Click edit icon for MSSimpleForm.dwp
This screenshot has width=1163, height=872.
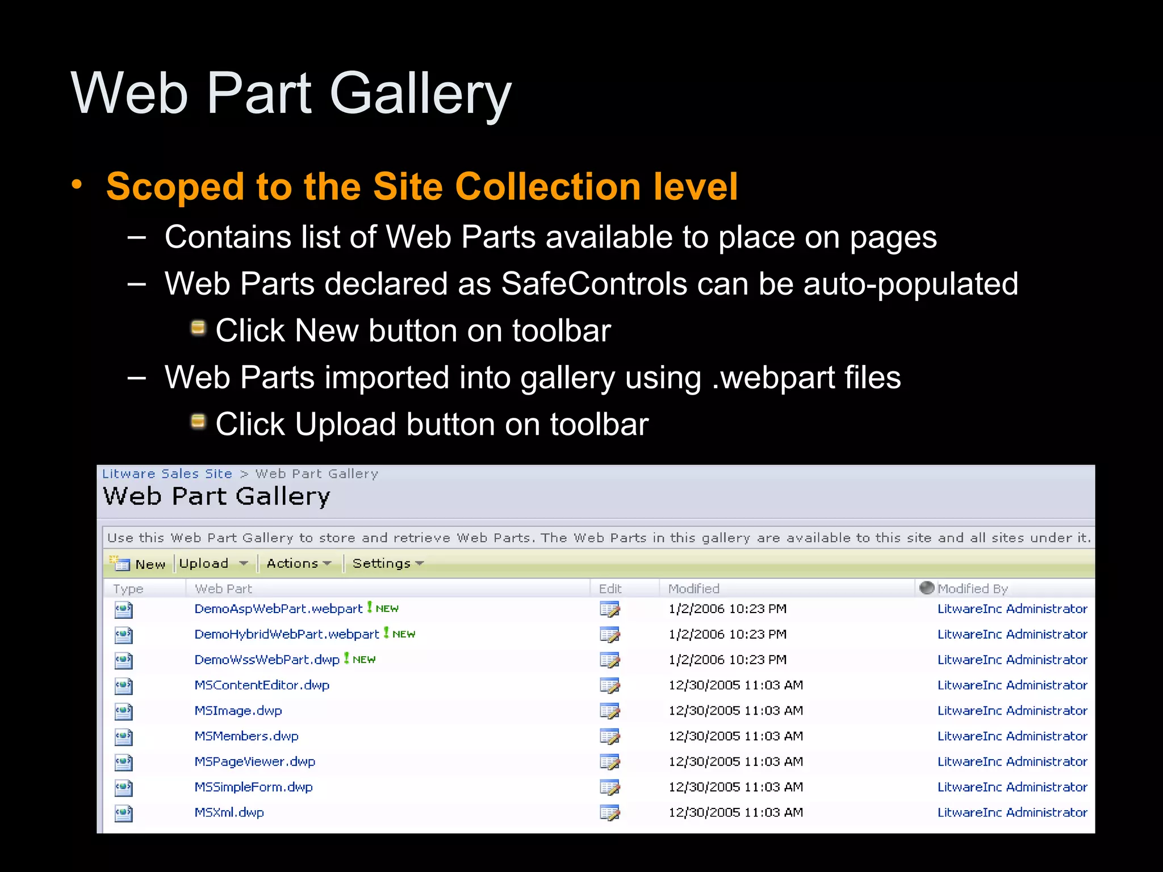click(x=610, y=788)
